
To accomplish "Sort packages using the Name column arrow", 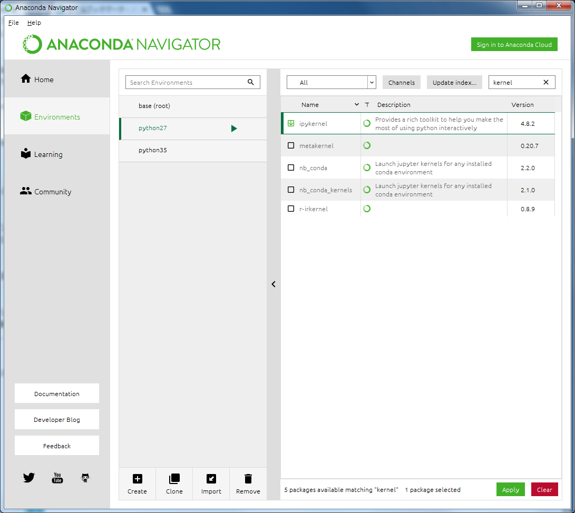I will (x=356, y=104).
